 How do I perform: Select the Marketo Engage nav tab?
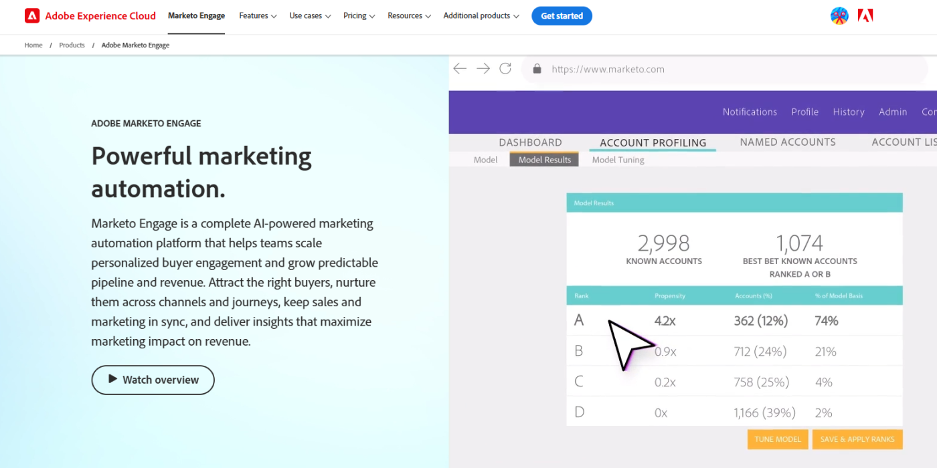(x=196, y=16)
